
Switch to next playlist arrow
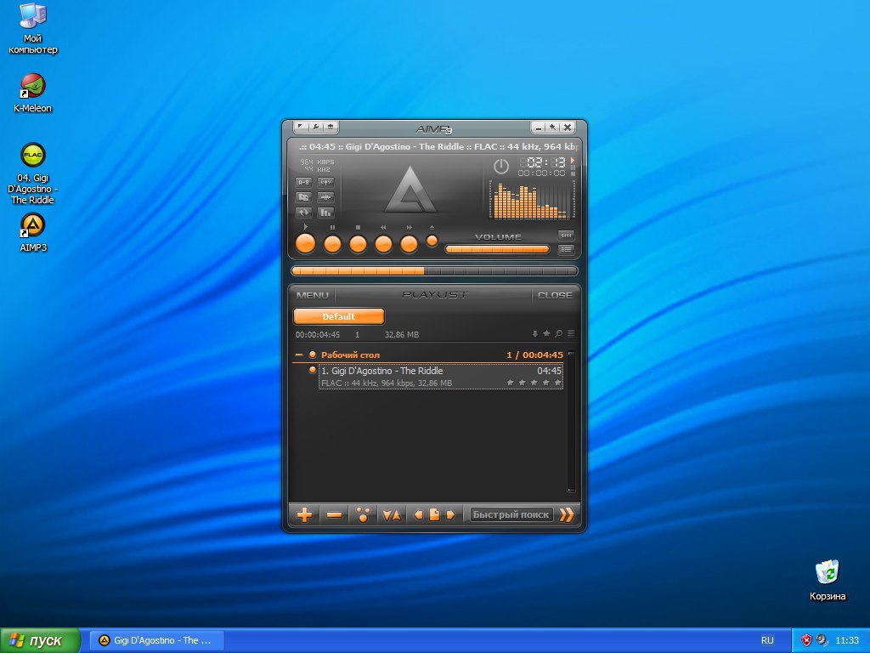click(450, 514)
